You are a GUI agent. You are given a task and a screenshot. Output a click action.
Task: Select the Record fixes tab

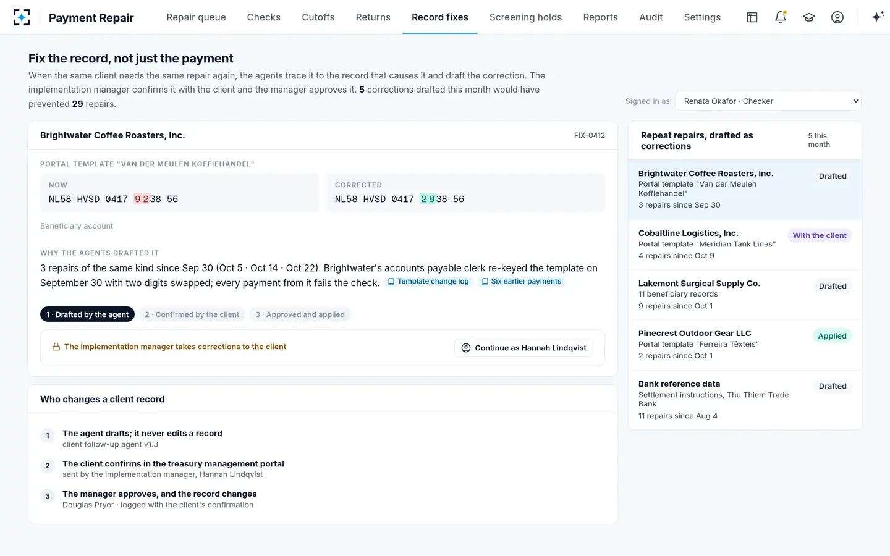440,17
